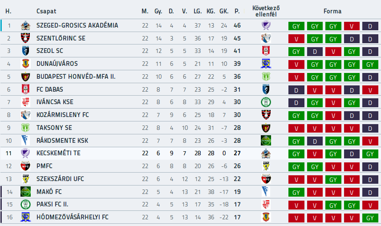Viewport: 381px width, 226px height.
Task: Click the Dunaújváros team crest icon
Action: coord(25,64)
